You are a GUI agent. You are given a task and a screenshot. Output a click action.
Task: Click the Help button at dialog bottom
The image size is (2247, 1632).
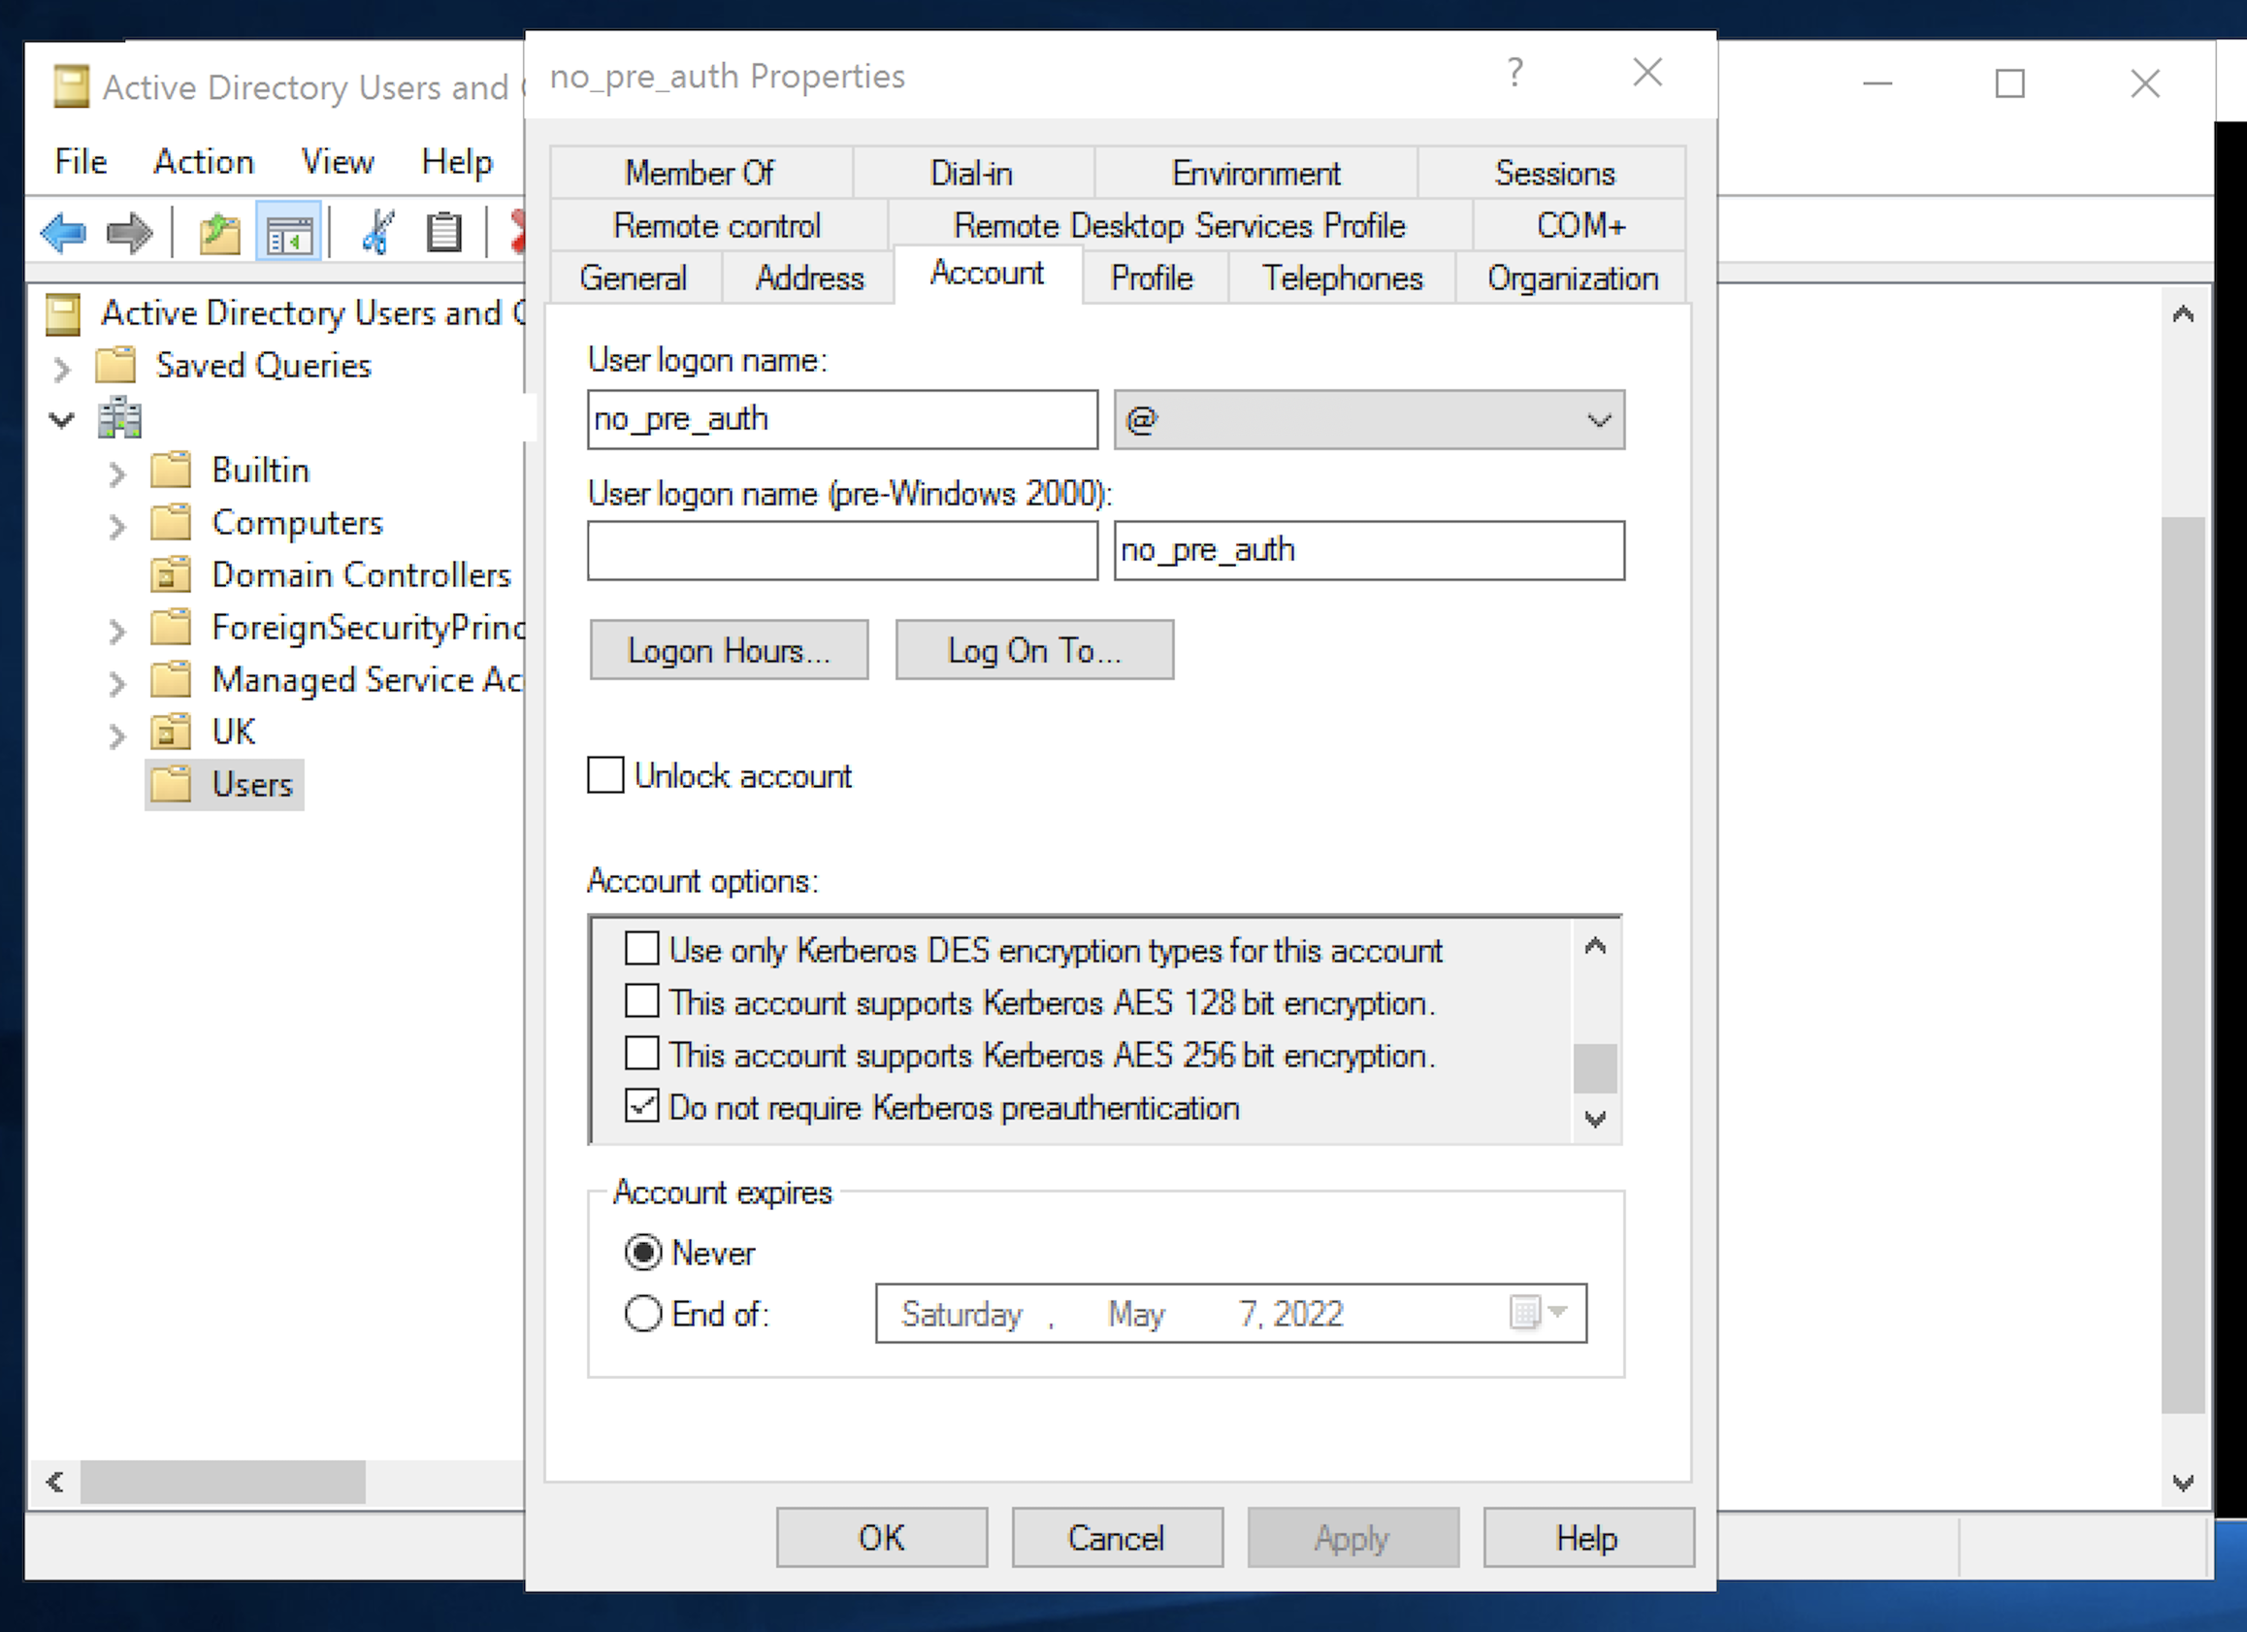click(x=1588, y=1538)
